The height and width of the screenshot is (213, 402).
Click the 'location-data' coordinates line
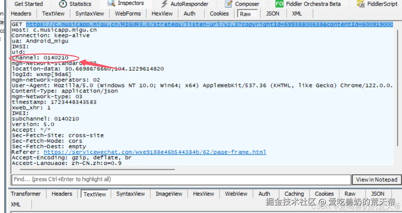88,69
